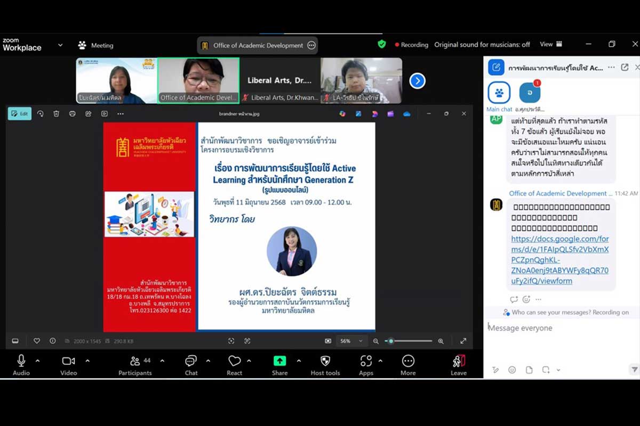Delete image with trash icon in viewer
640x426 pixels.
pyautogui.click(x=56, y=113)
